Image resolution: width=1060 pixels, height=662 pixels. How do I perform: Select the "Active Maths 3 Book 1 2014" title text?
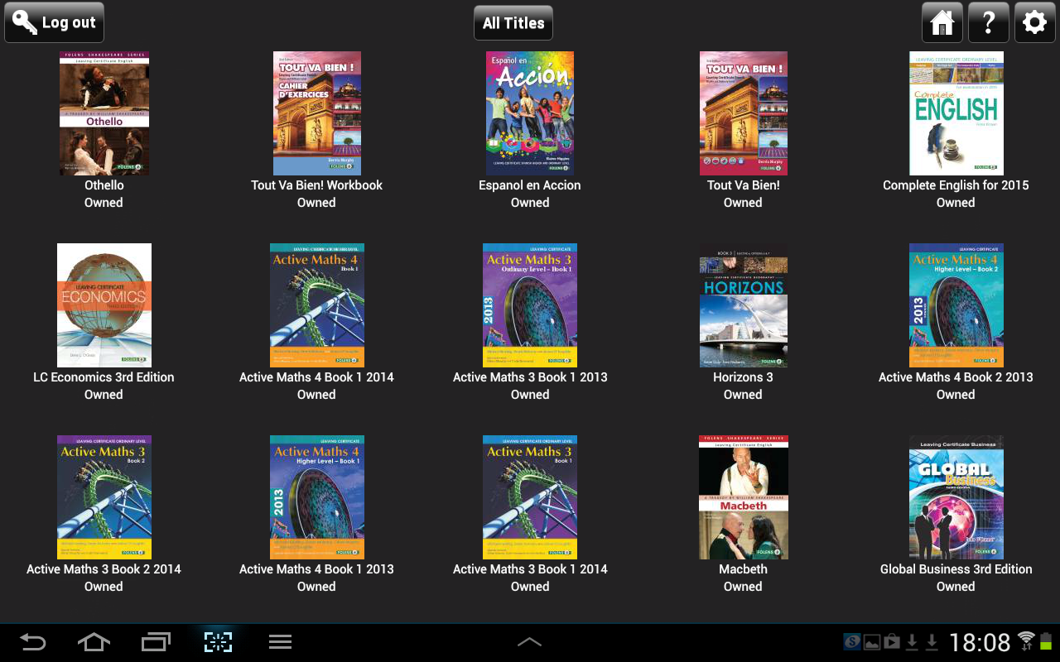tap(530, 569)
